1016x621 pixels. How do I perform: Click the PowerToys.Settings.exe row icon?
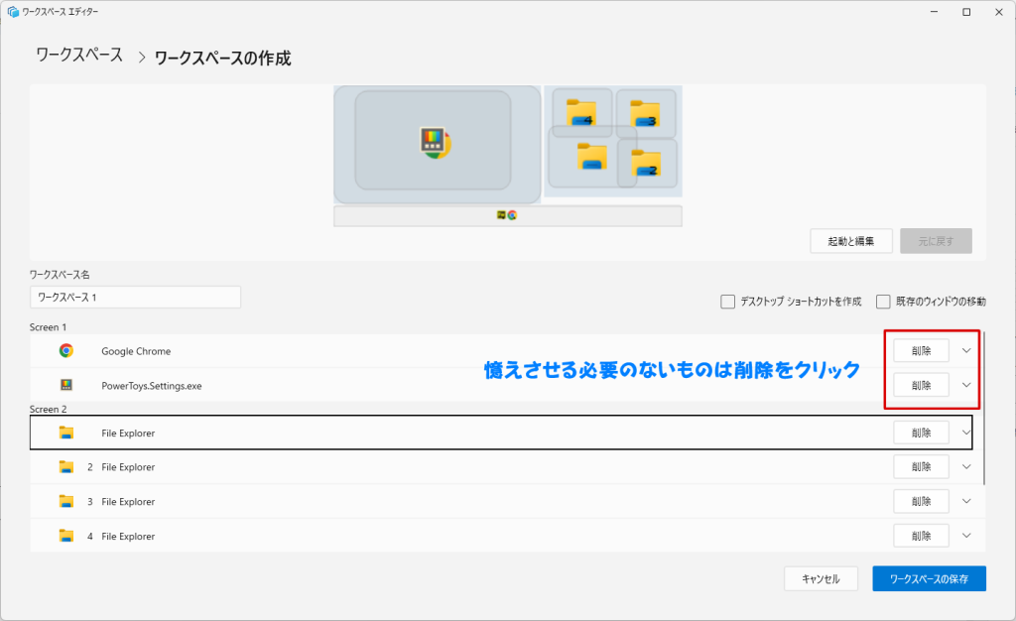pyautogui.click(x=66, y=385)
